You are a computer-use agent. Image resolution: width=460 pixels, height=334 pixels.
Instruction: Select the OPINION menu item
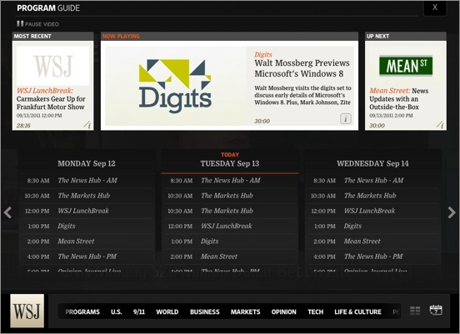(283, 312)
